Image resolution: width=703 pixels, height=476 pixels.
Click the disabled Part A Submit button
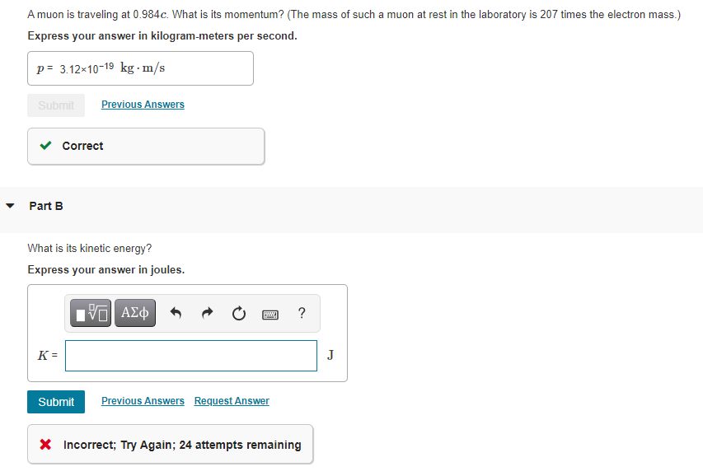click(56, 105)
